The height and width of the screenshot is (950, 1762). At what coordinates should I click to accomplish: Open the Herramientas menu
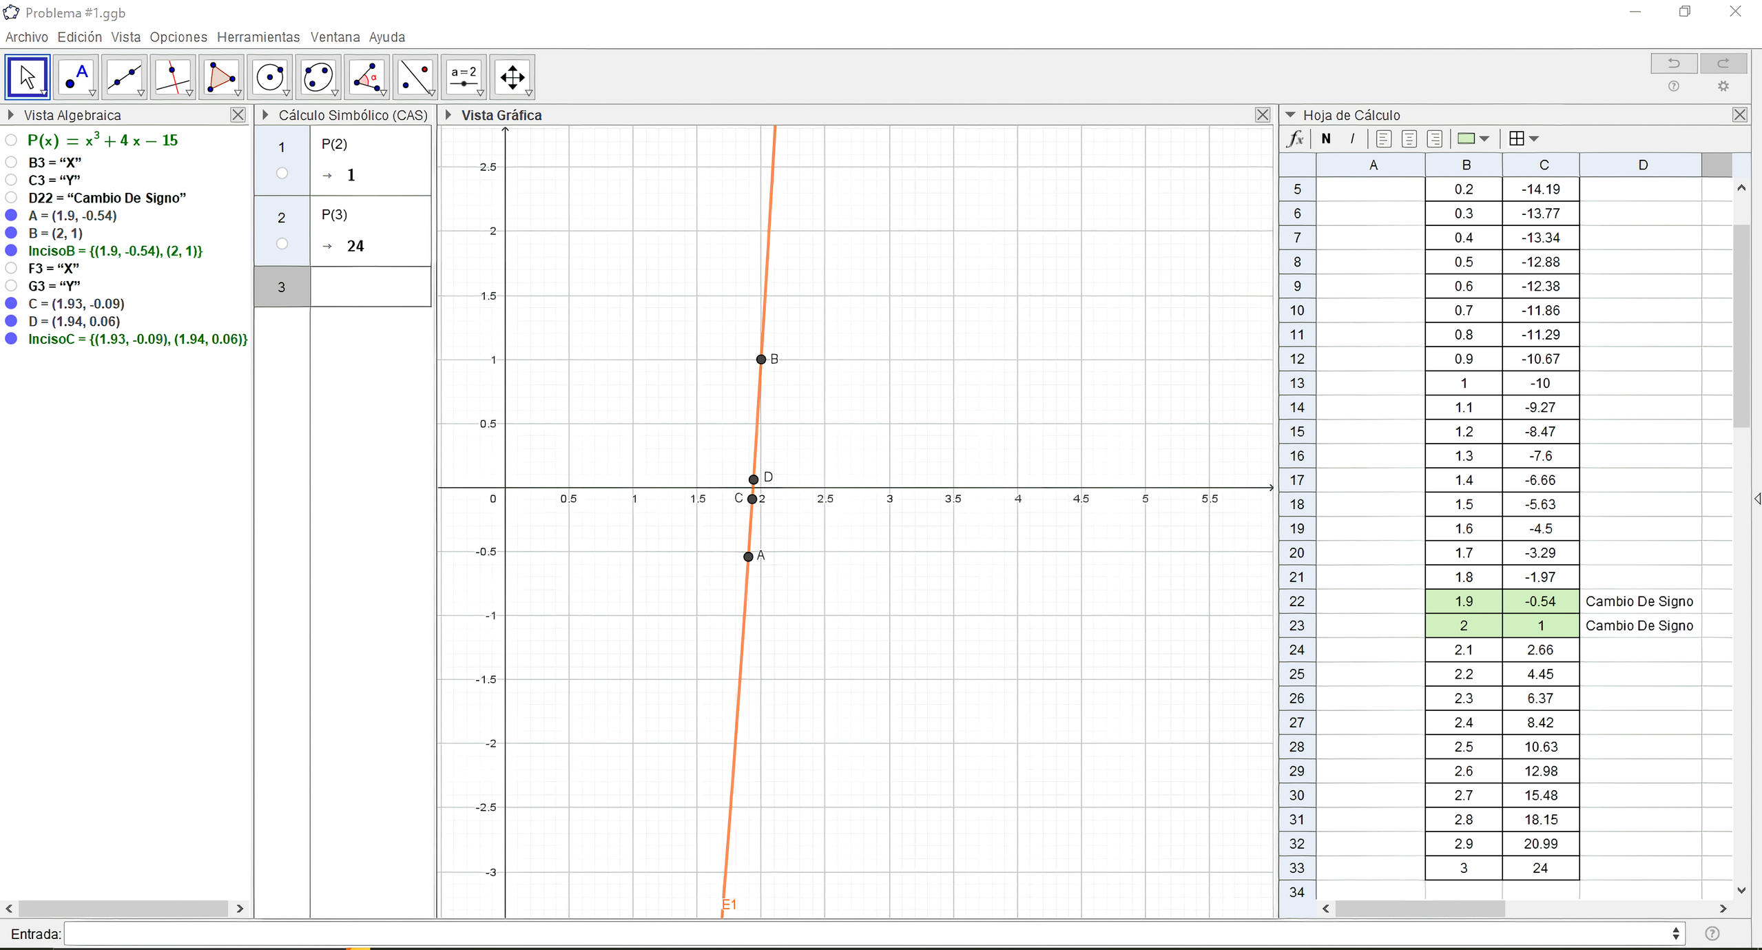click(x=258, y=37)
